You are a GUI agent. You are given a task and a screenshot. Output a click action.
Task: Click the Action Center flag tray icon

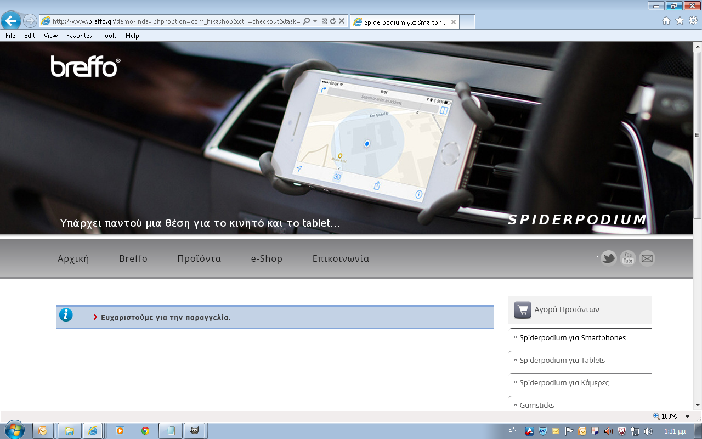(x=569, y=431)
